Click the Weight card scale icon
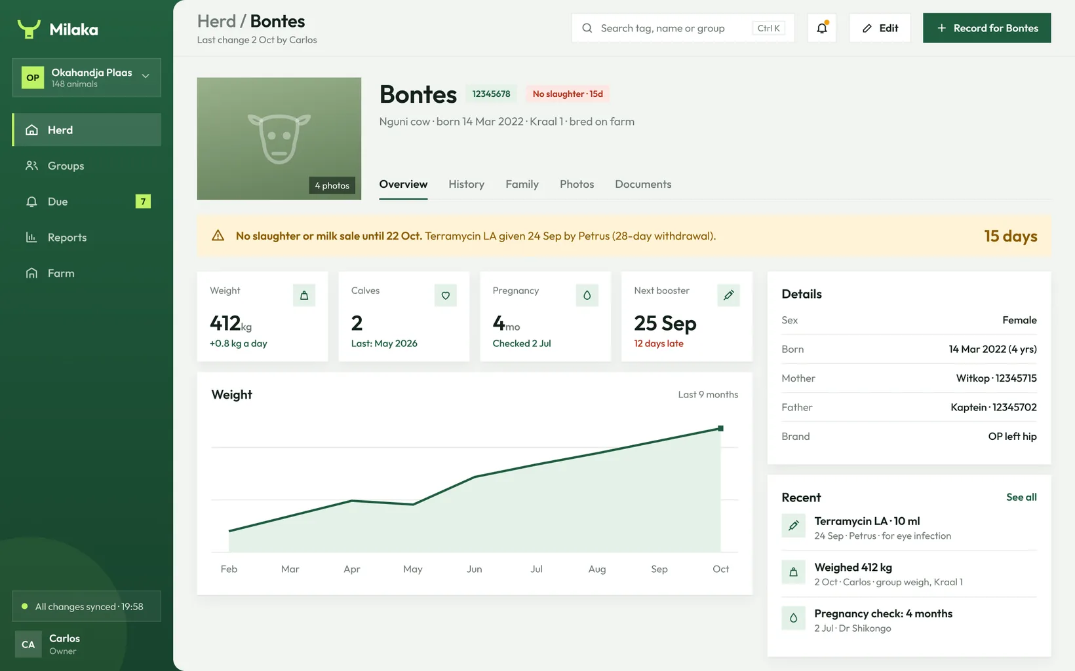Screen dimensions: 1075x671 click(x=304, y=295)
